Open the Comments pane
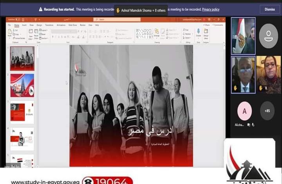Viewport: 282px width, 184px height. tap(218, 25)
